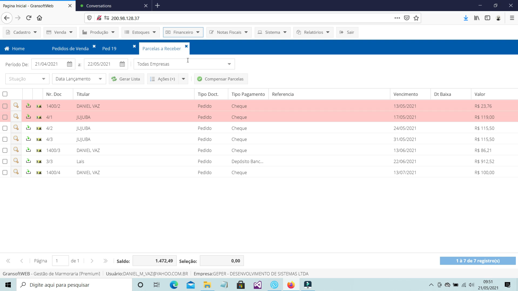This screenshot has height=291, width=518.
Task: Open the Produção menu
Action: click(x=99, y=32)
